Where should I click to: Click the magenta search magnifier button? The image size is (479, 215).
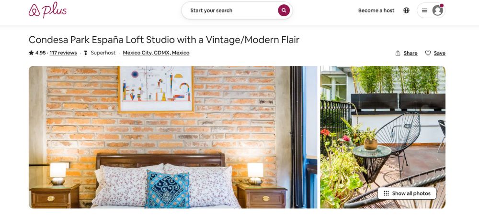(284, 11)
